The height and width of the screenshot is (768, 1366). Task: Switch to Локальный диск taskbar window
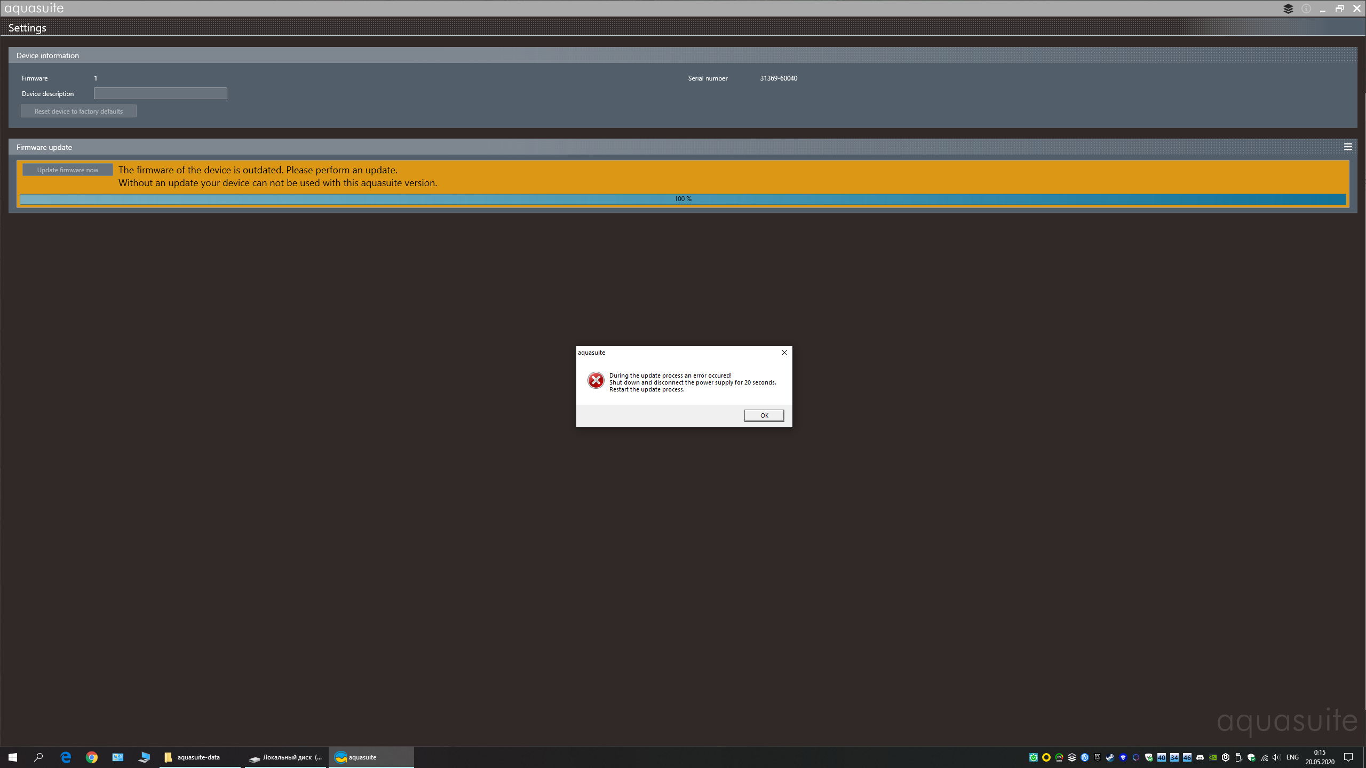pyautogui.click(x=285, y=757)
